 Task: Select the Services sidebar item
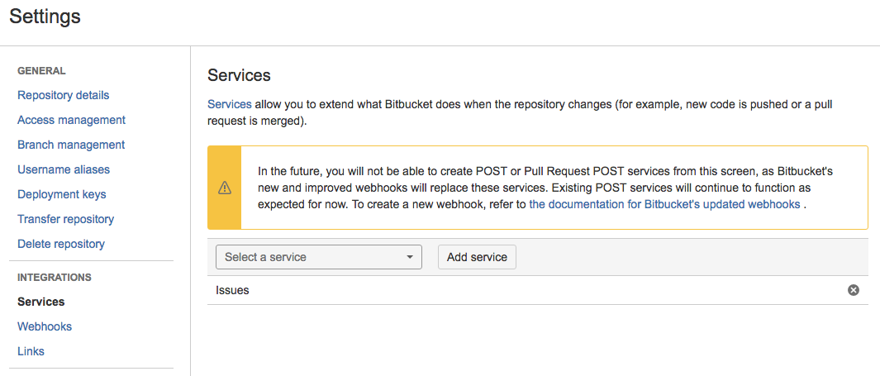click(41, 302)
